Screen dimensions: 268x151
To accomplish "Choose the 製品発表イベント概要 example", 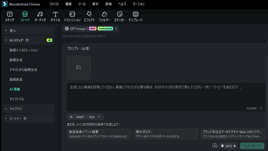I will (99, 134).
